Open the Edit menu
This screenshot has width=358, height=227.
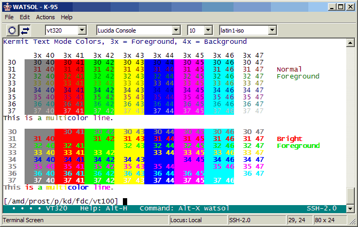pyautogui.click(x=25, y=17)
